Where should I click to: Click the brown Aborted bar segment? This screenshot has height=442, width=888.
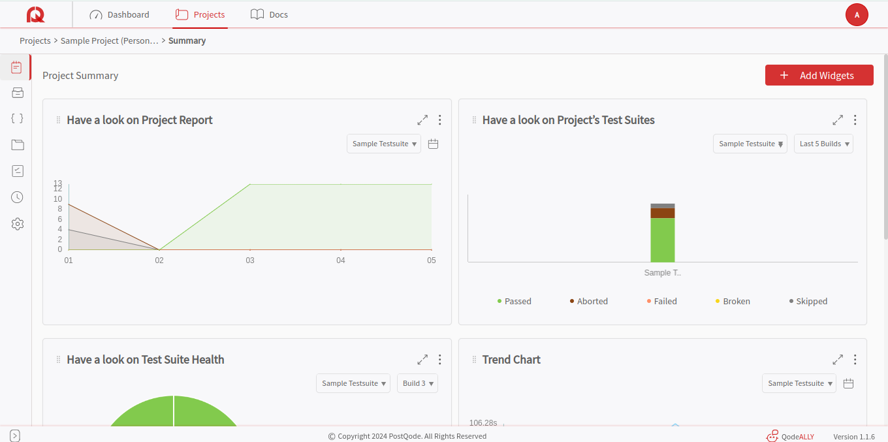663,213
